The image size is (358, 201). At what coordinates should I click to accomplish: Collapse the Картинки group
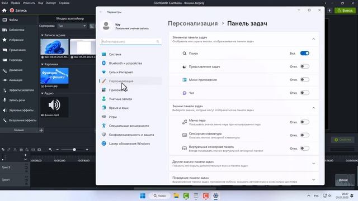[42, 64]
